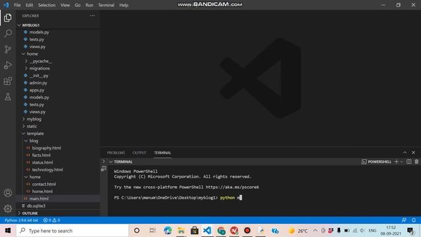421x237 pixels.
Task: Open the Run and Debug view
Action: 8,65
